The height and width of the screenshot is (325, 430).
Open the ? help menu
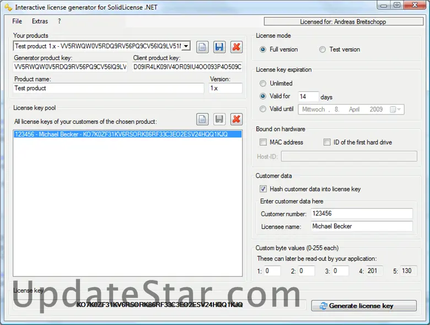pyautogui.click(x=59, y=21)
